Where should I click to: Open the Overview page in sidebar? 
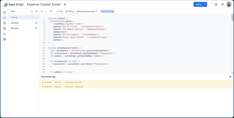pyautogui.click(x=4, y=13)
